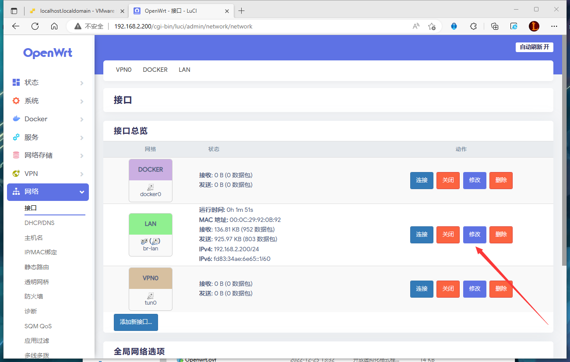
Task: Select the OpenWrt 接口 LuCI browser tab
Action: pyautogui.click(x=180, y=11)
